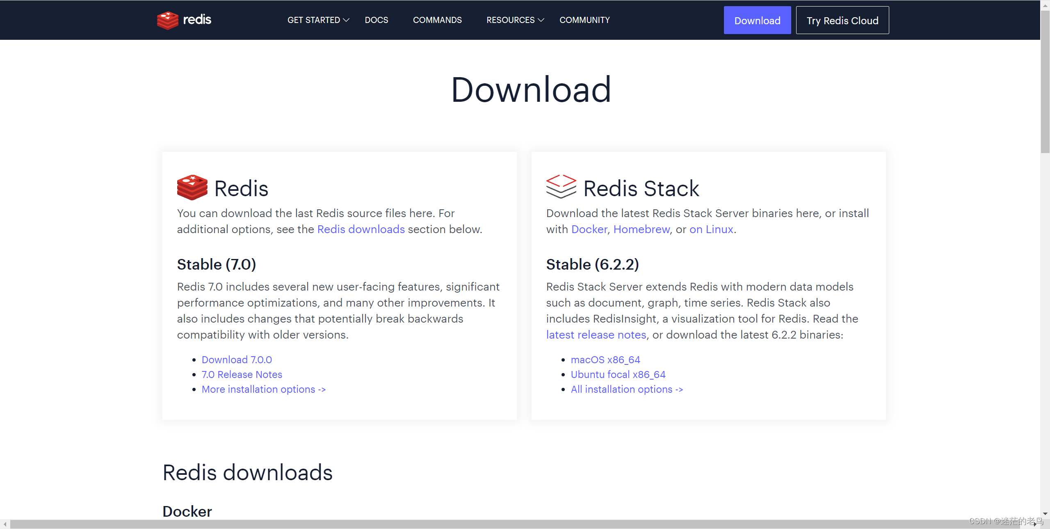1050x529 pixels.
Task: Click the Redis Stack layered icon
Action: click(561, 187)
